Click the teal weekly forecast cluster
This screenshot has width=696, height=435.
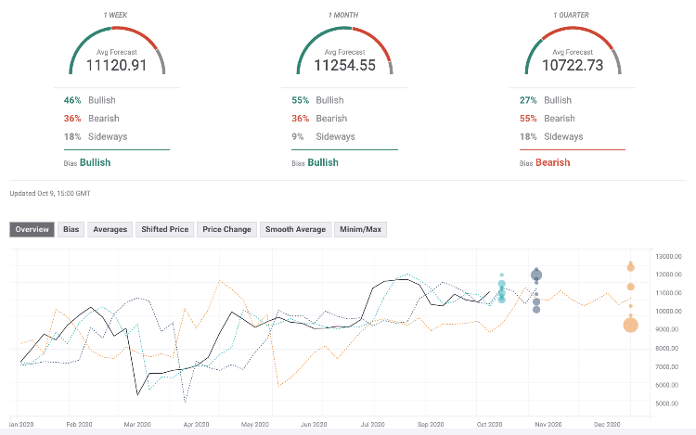pos(502,292)
